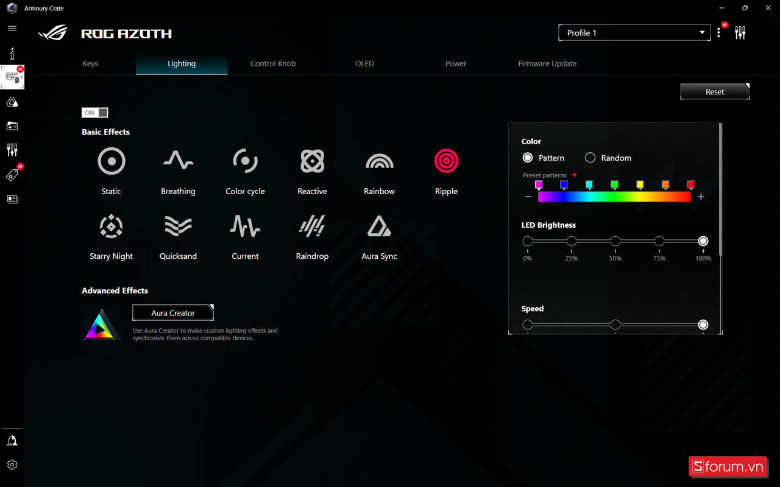Open the sidebar tuning sliders icon
The width and height of the screenshot is (780, 487).
point(12,150)
